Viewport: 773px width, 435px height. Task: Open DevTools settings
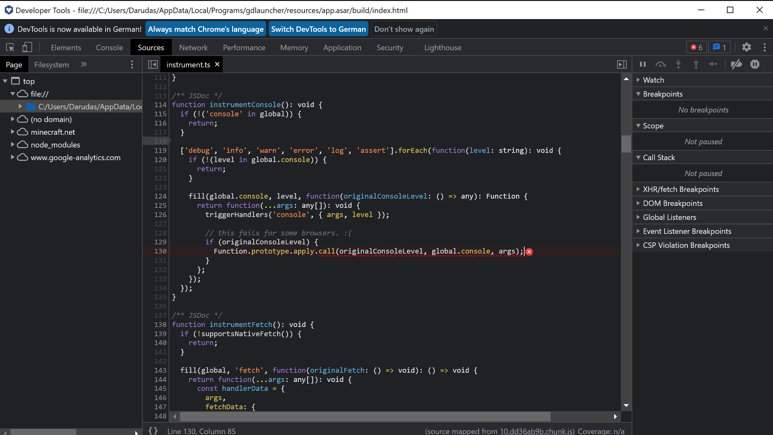coord(746,47)
